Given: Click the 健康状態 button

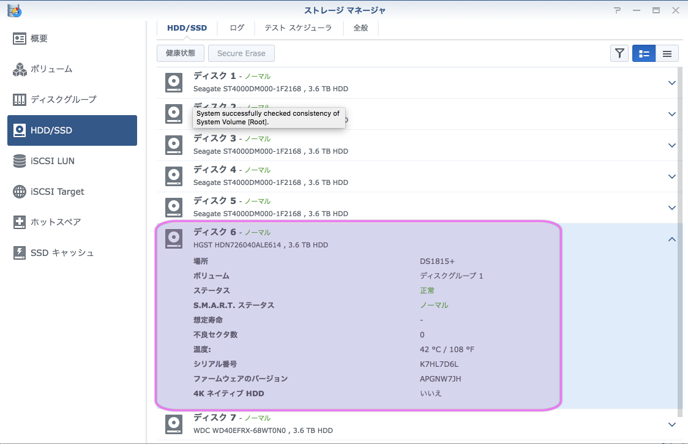Looking at the screenshot, I should [x=181, y=53].
